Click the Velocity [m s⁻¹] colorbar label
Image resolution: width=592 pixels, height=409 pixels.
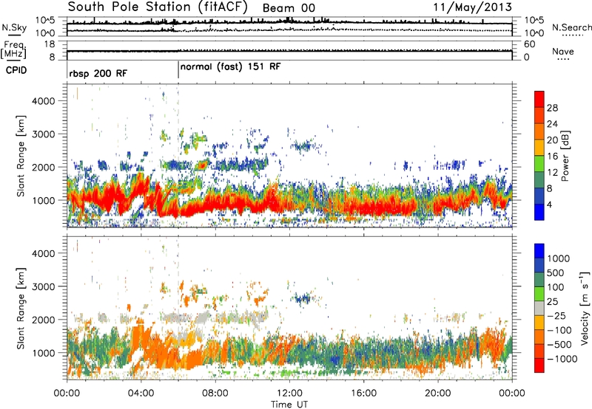[585, 308]
